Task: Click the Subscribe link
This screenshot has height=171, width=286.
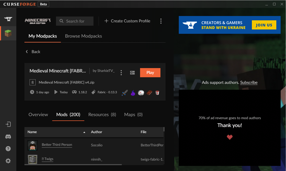Action: point(249,82)
